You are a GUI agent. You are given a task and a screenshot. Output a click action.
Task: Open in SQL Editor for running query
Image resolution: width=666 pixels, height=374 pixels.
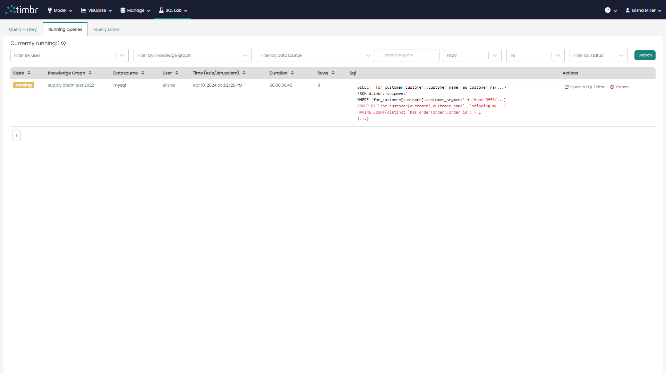pos(584,87)
